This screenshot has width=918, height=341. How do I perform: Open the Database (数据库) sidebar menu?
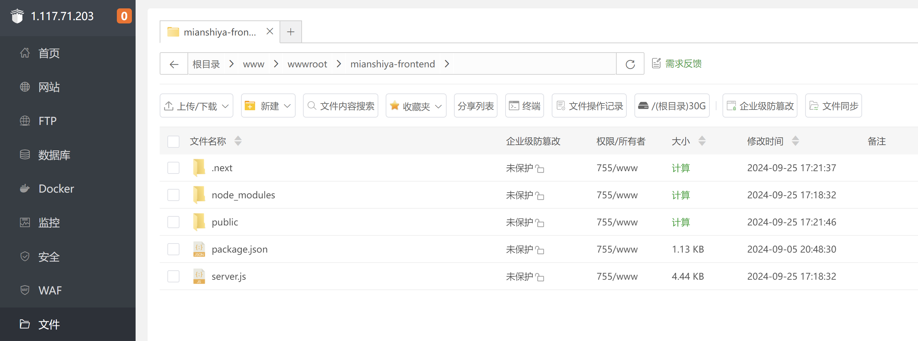tap(54, 155)
